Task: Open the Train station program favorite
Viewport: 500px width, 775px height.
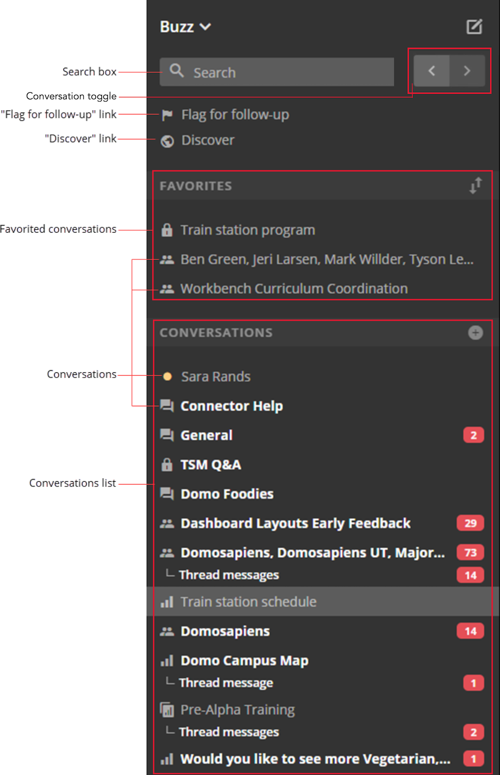Action: [247, 230]
